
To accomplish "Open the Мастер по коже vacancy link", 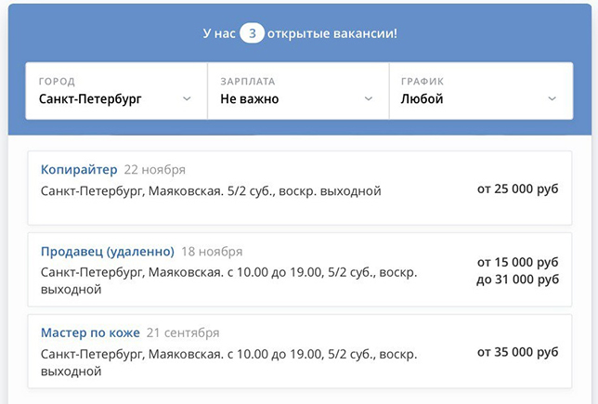I will tap(90, 332).
